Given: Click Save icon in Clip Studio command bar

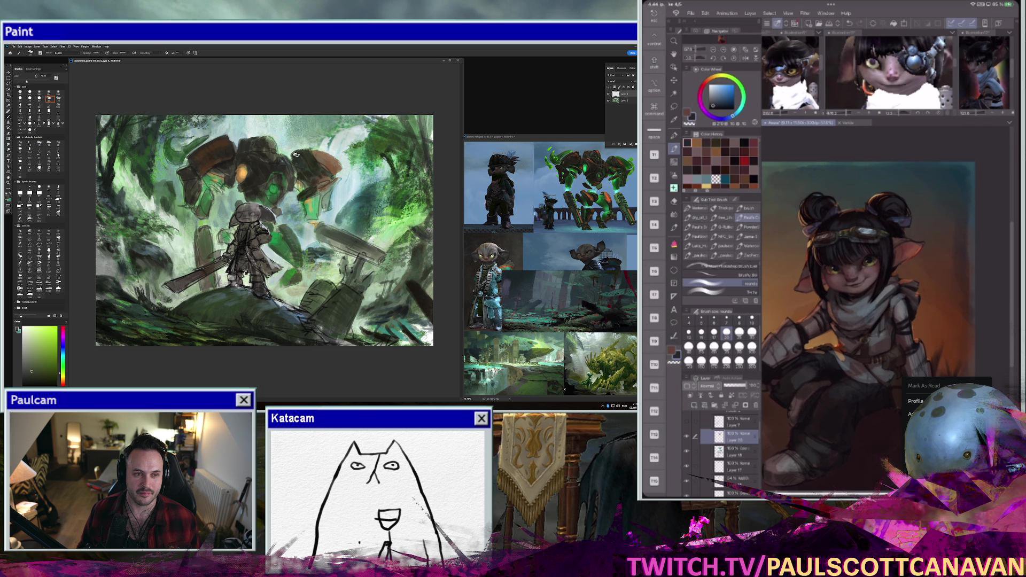Looking at the screenshot, I should click(x=829, y=24).
